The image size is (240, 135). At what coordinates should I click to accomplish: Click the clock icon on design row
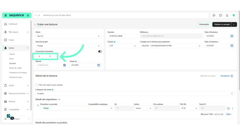pos(228,109)
